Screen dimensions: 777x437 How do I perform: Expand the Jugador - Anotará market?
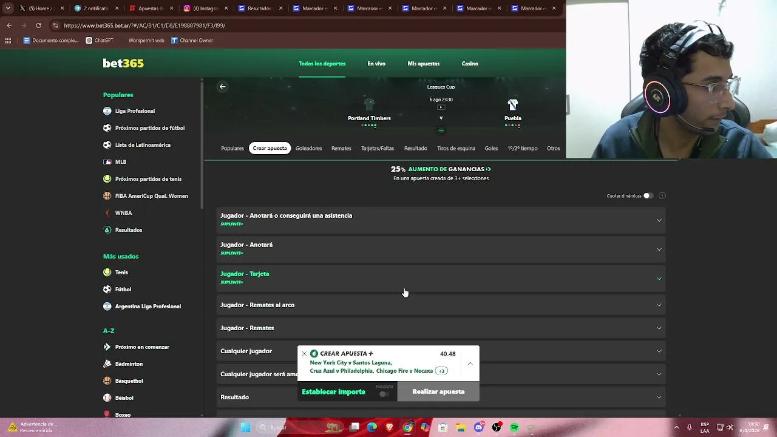(441, 248)
